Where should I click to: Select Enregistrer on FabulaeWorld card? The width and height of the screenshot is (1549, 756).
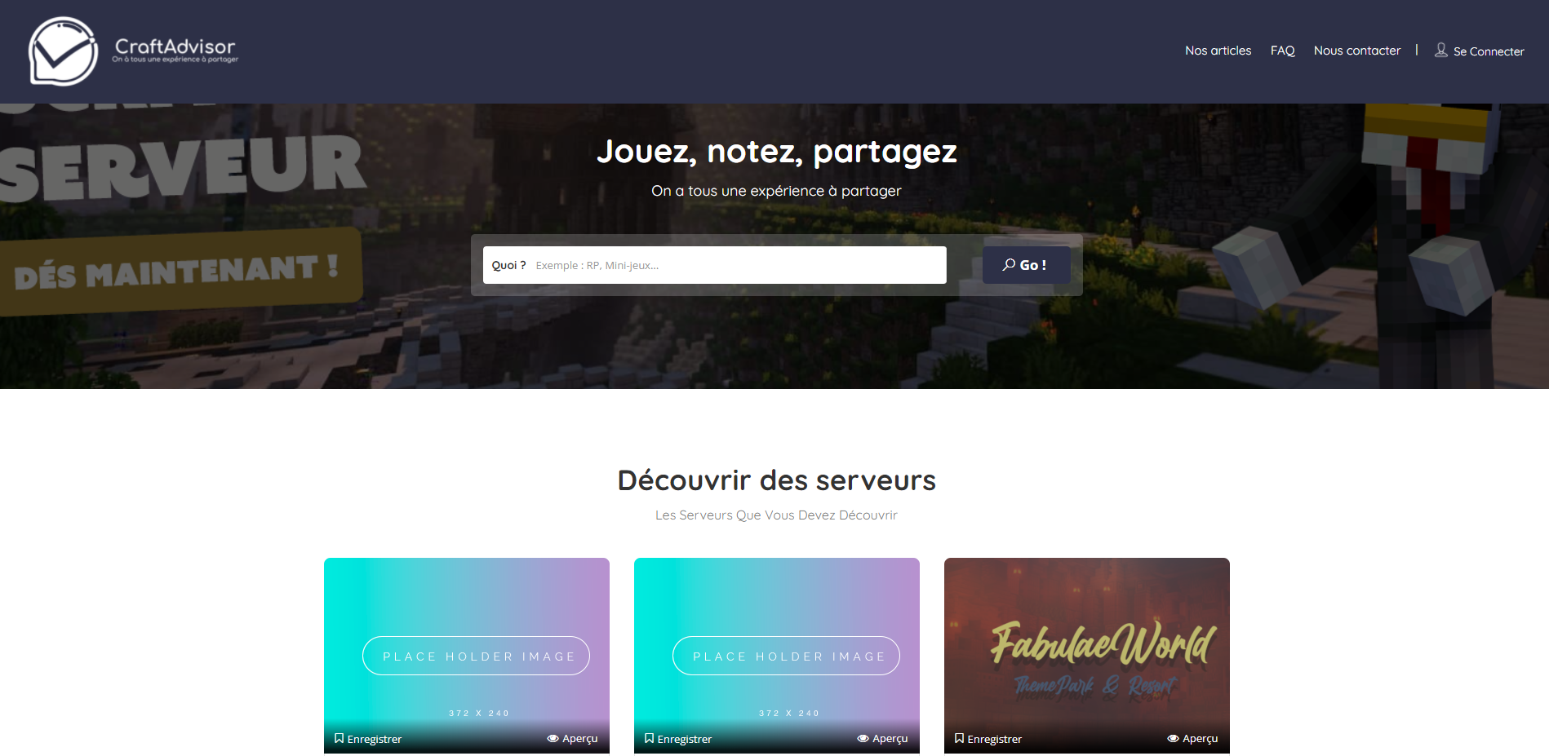tap(994, 739)
